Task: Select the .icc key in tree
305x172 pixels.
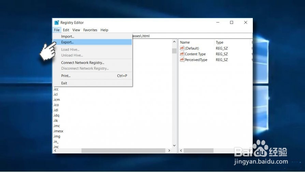Action: (x=56, y=89)
